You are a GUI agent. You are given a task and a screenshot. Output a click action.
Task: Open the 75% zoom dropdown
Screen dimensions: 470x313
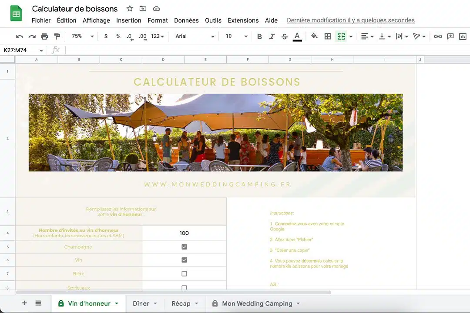click(x=83, y=36)
